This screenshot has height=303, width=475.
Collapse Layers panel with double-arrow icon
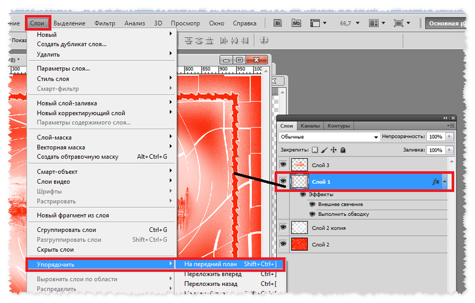point(445,118)
